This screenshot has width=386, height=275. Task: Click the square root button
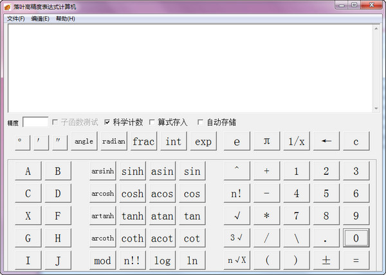tap(237, 216)
